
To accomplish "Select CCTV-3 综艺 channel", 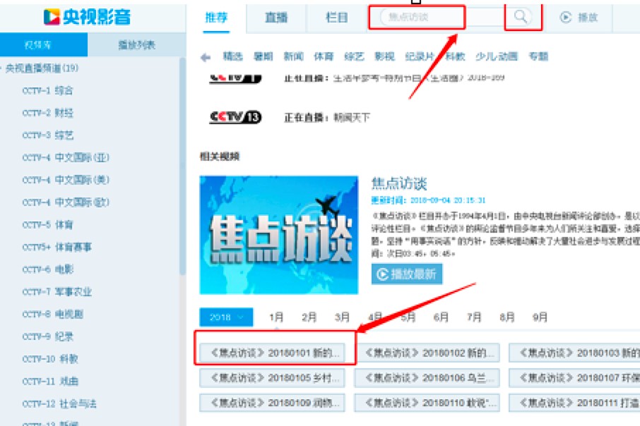I will [47, 135].
